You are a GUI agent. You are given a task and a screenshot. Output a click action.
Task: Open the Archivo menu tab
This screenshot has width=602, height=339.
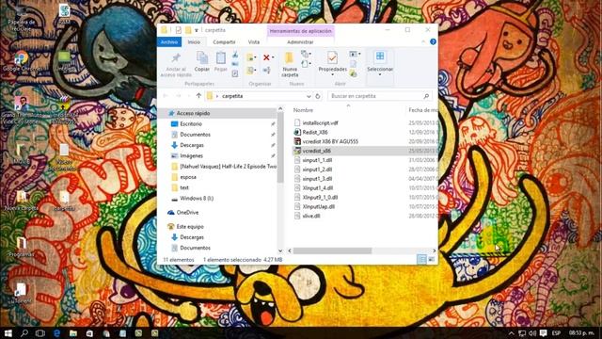point(169,41)
